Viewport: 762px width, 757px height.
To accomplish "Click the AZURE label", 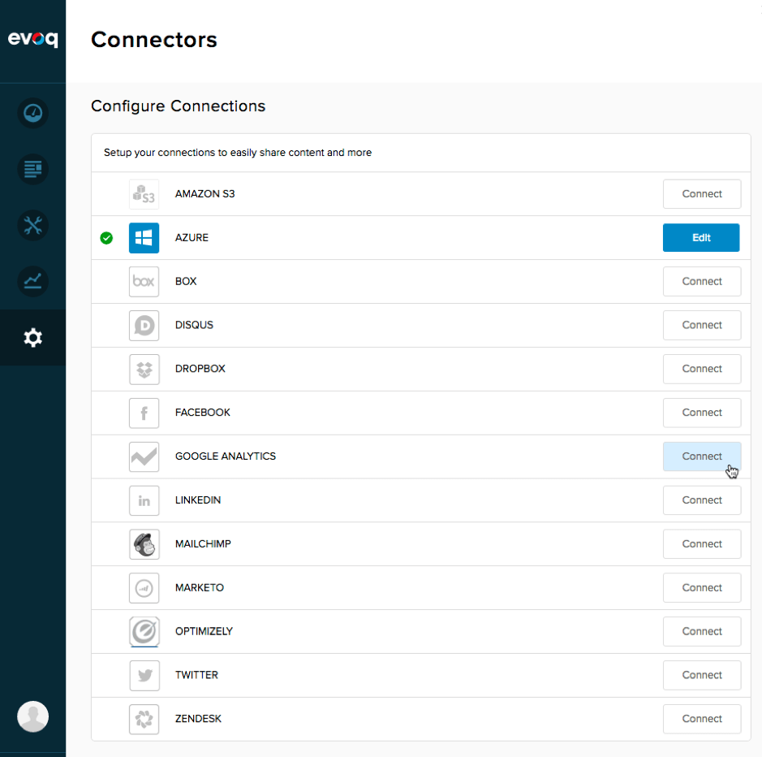I will pyautogui.click(x=192, y=237).
